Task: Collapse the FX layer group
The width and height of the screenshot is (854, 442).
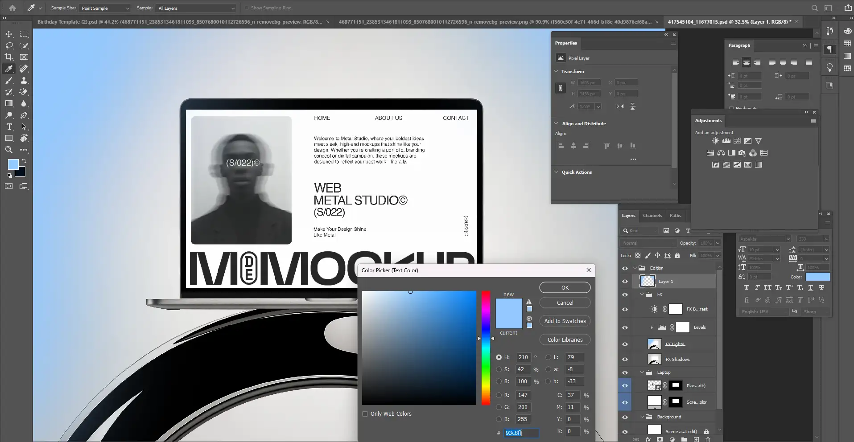Action: [x=642, y=295]
